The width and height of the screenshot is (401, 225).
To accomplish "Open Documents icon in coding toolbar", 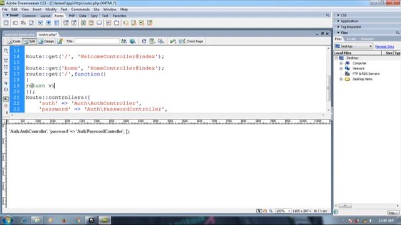I will (x=6, y=51).
